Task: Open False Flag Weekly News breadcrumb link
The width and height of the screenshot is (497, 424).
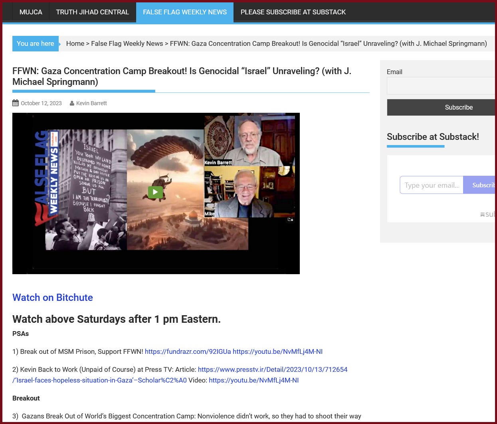Action: 127,43
